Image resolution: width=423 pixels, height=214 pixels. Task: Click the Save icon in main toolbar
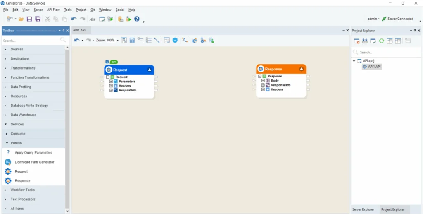[x=29, y=19]
